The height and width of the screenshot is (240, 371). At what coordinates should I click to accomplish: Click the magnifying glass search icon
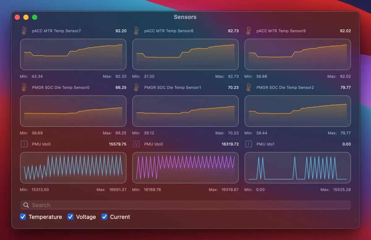point(26,205)
